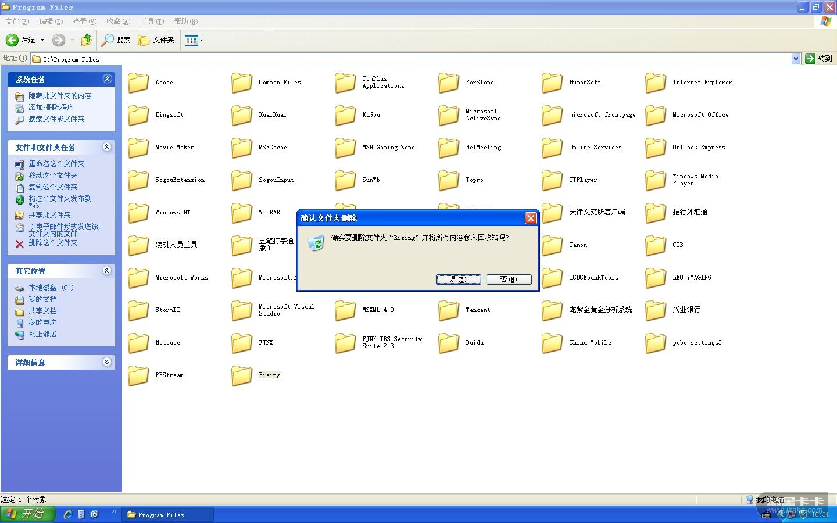The height and width of the screenshot is (523, 837).
Task: Click 复制这个文件夹 task link
Action: (53, 187)
